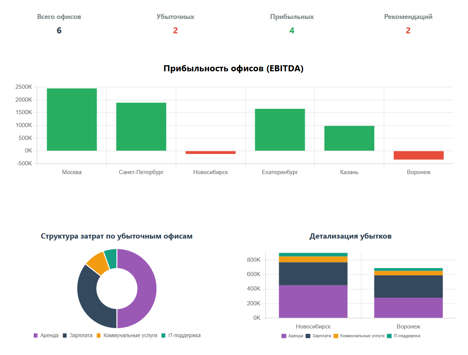Click the dark Зарплата segment for Воронеж
468x355 pixels.
tap(408, 286)
